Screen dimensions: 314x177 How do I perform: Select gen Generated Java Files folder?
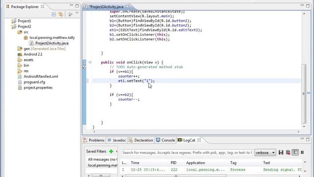pos(45,49)
